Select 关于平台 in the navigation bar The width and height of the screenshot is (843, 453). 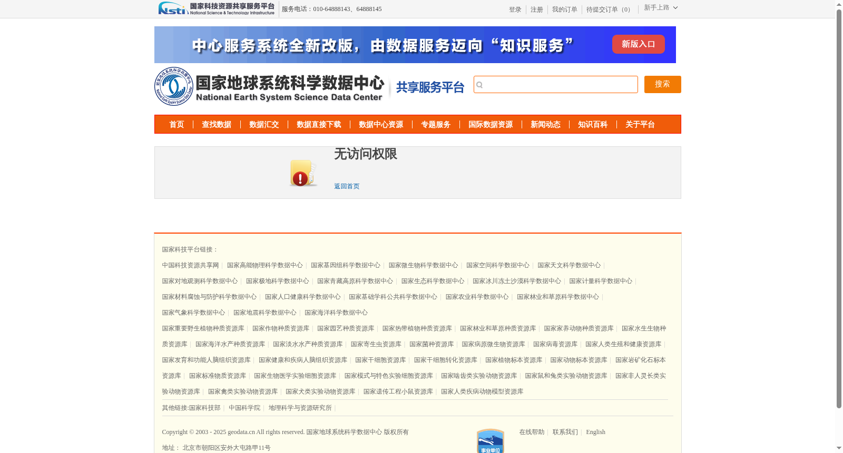click(x=640, y=125)
